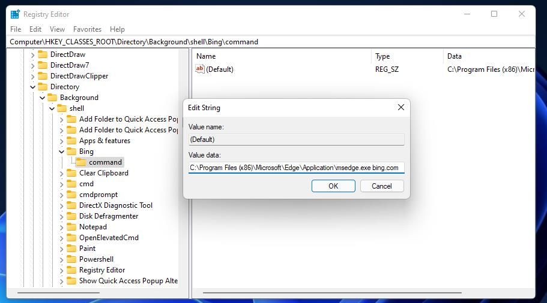Expand the cmdprompt key
The height and width of the screenshot is (303, 547).
click(x=61, y=195)
